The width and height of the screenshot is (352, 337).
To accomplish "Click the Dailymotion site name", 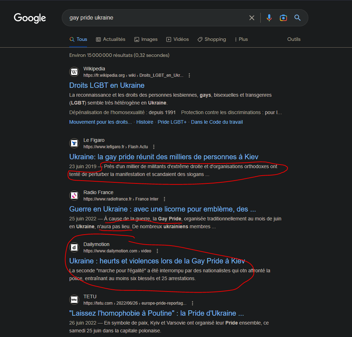I will pos(96,245).
